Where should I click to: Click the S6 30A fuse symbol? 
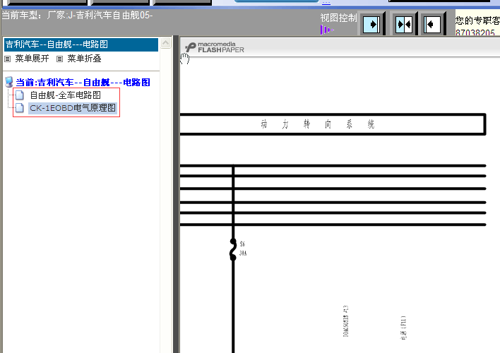pos(233,249)
